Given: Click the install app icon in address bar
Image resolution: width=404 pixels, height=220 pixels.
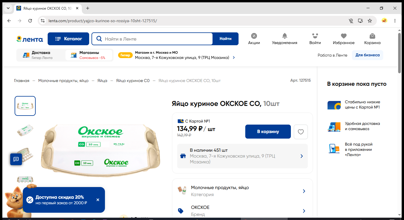Looking at the screenshot, I should pyautogui.click(x=360, y=21).
